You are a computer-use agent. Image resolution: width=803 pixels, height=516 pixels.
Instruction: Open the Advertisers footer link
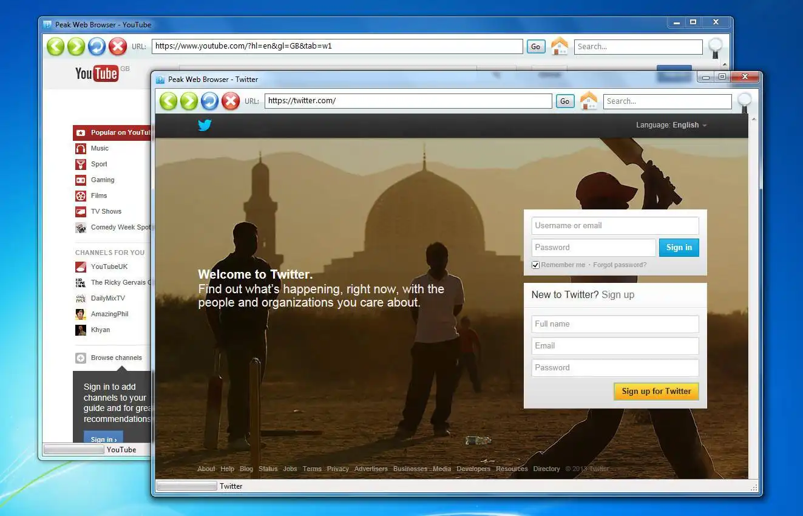pyautogui.click(x=371, y=469)
